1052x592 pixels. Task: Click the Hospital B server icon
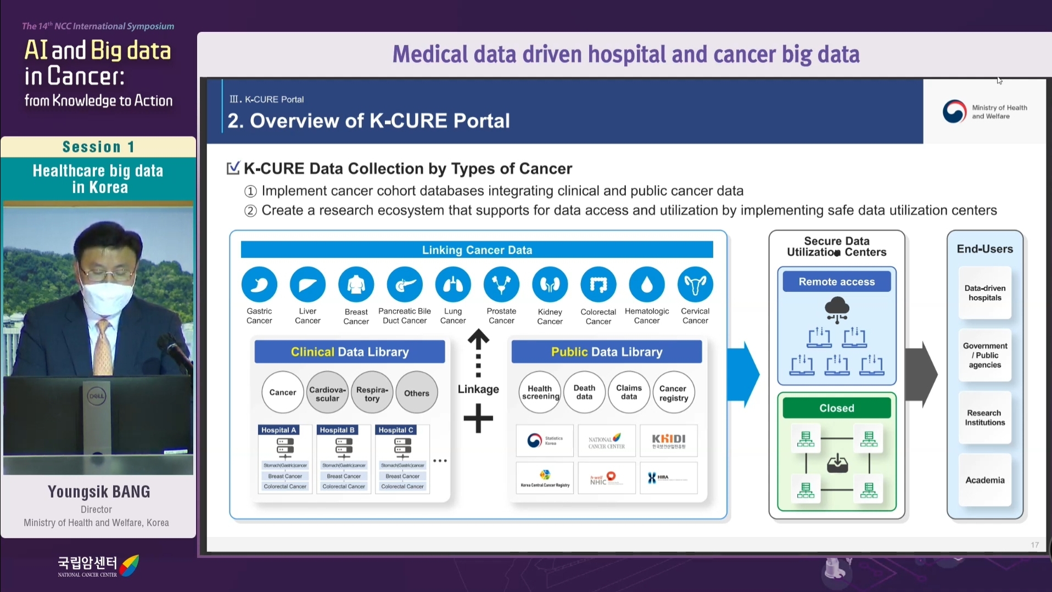coord(344,448)
